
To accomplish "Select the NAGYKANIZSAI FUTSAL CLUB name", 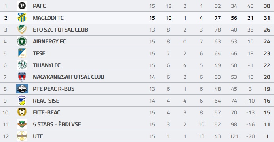I will 68,77.
